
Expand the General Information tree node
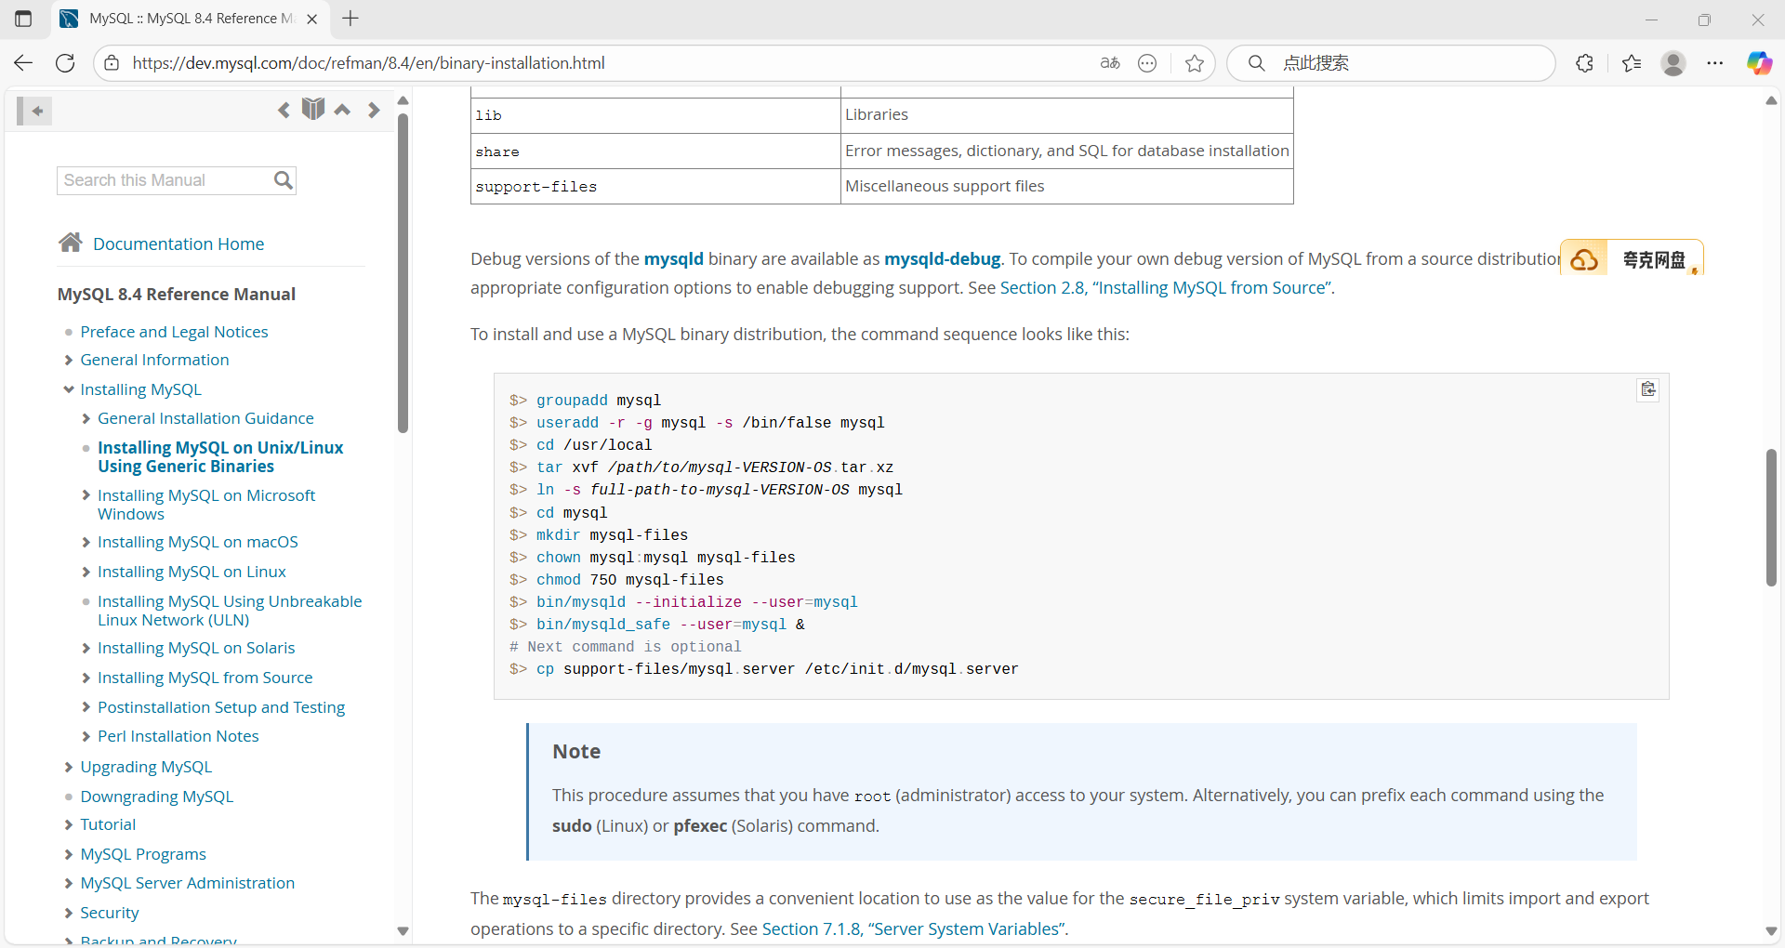click(x=68, y=360)
